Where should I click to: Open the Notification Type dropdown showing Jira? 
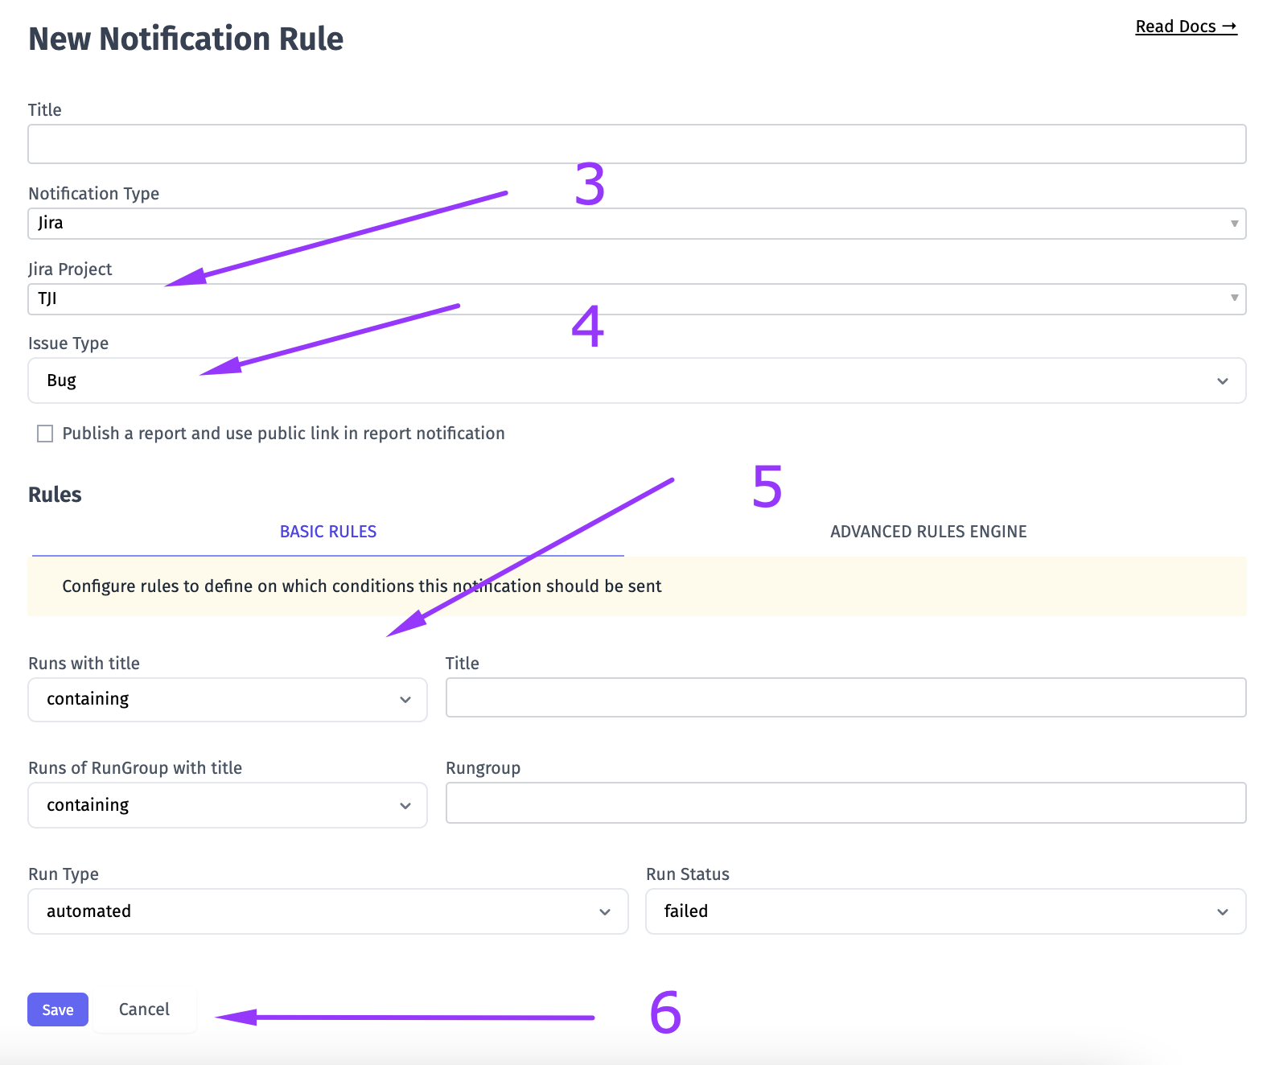click(637, 224)
